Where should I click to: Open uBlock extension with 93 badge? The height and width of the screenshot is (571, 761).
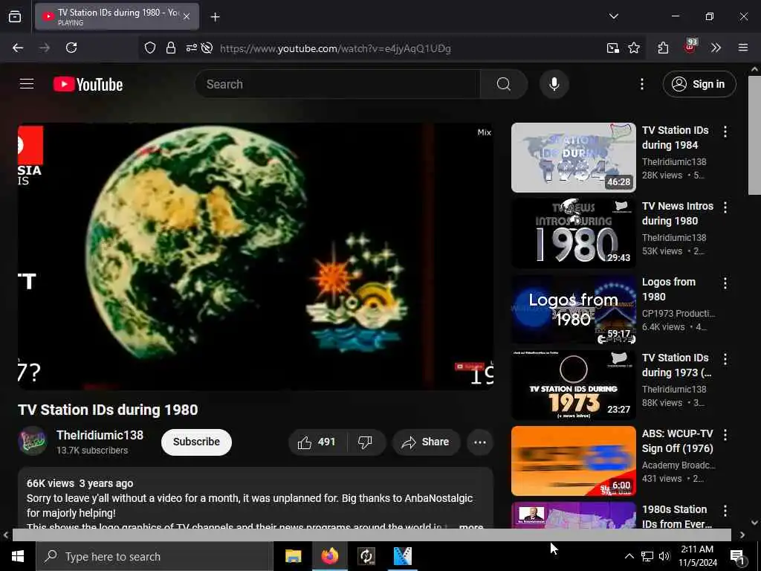(690, 47)
